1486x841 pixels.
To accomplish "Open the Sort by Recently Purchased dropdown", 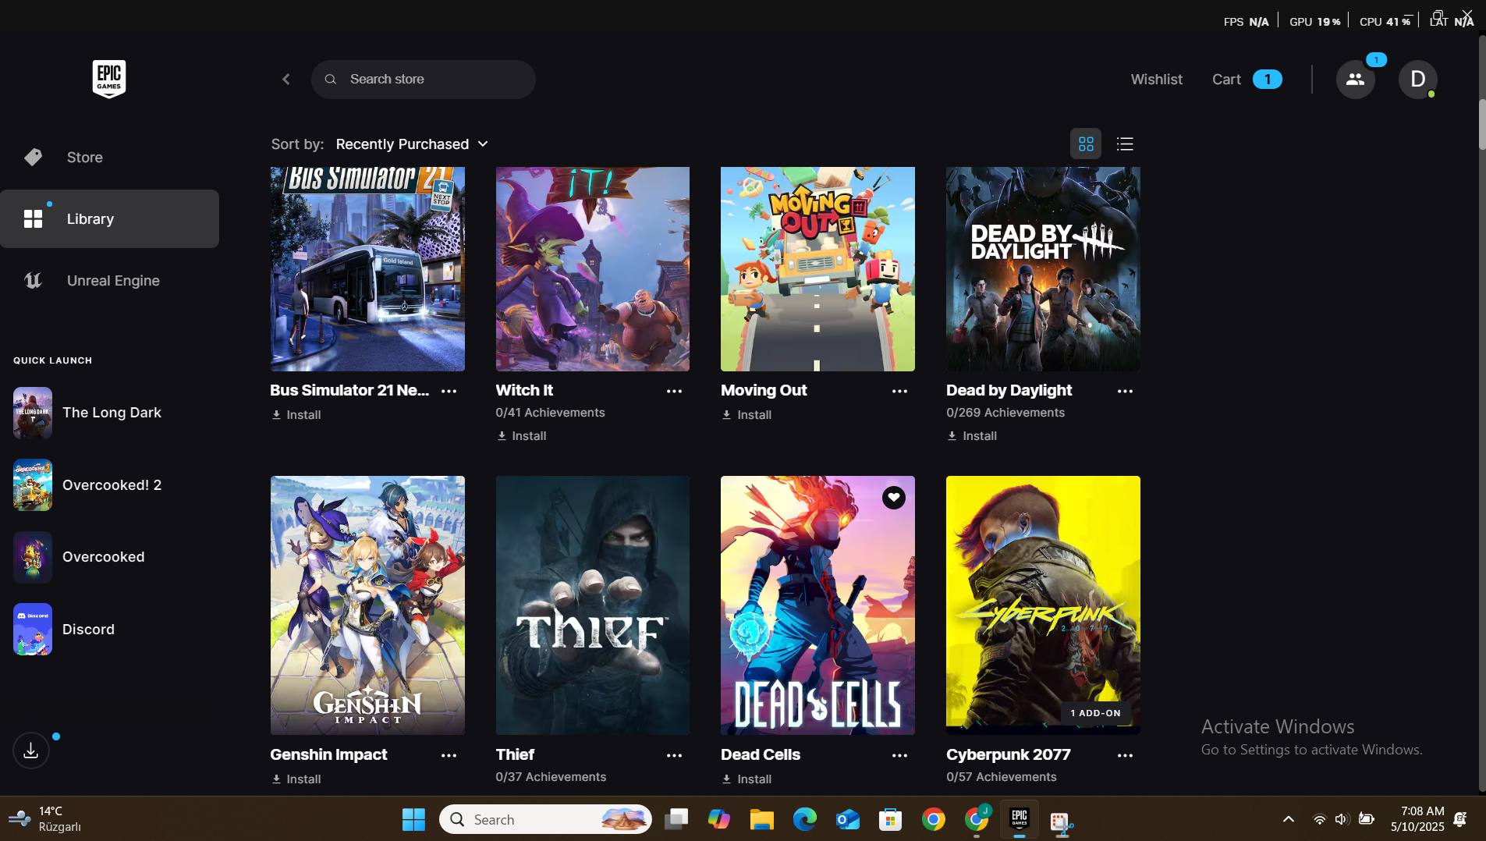I will click(x=412, y=144).
